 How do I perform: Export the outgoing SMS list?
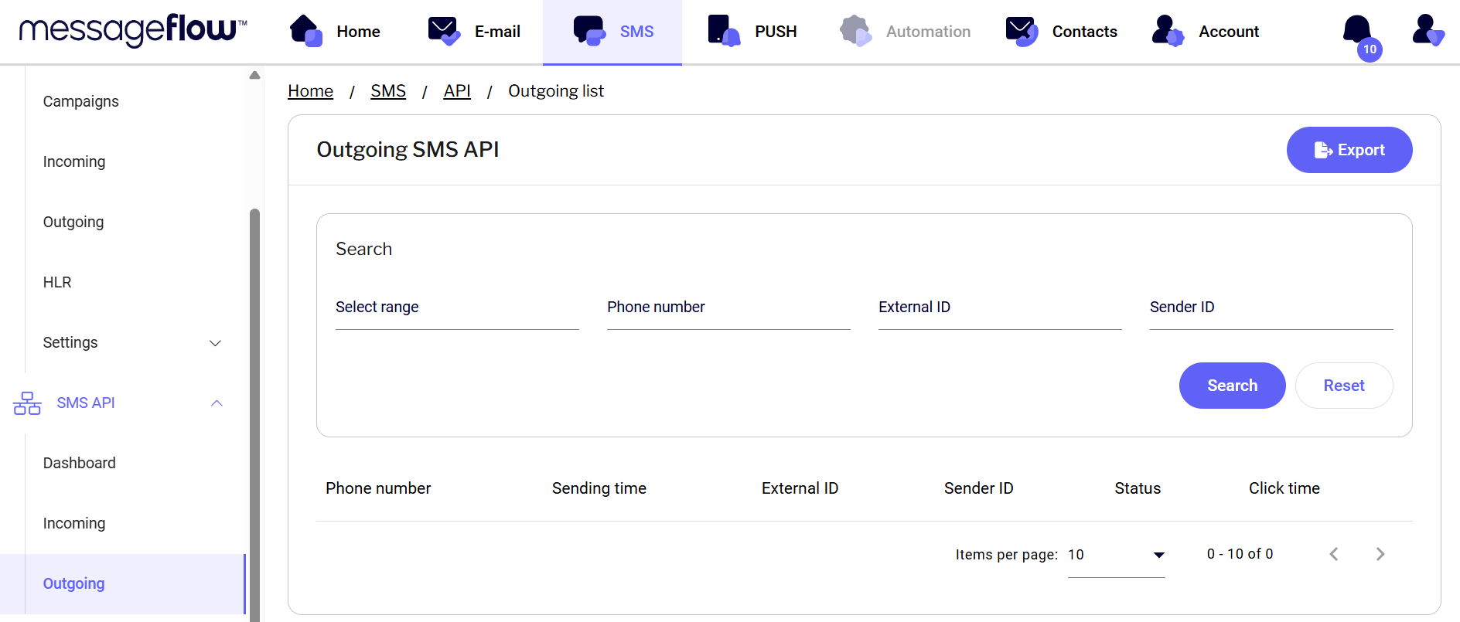1349,150
